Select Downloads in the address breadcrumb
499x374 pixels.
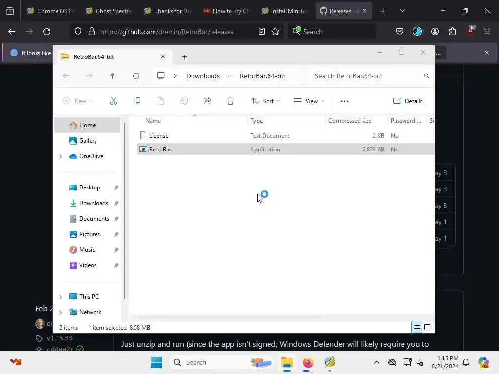203,76
